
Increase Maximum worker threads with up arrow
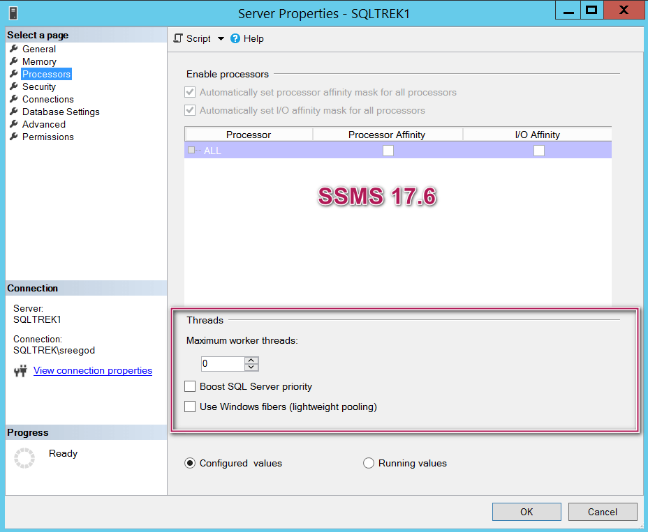[251, 360]
